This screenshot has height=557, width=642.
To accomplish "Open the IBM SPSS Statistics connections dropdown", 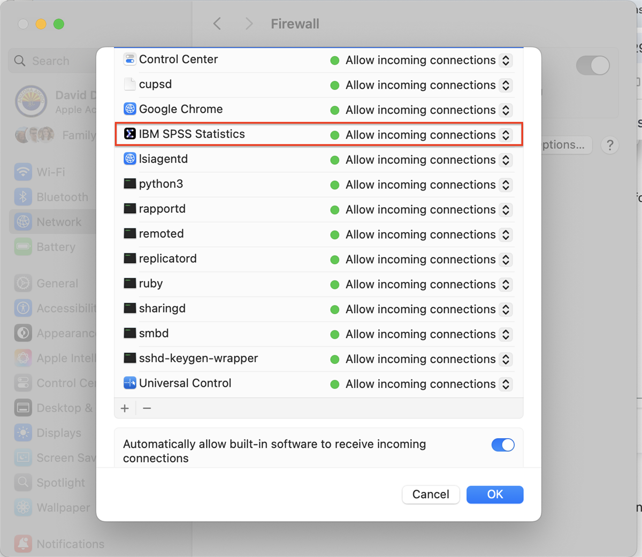I will [x=506, y=135].
